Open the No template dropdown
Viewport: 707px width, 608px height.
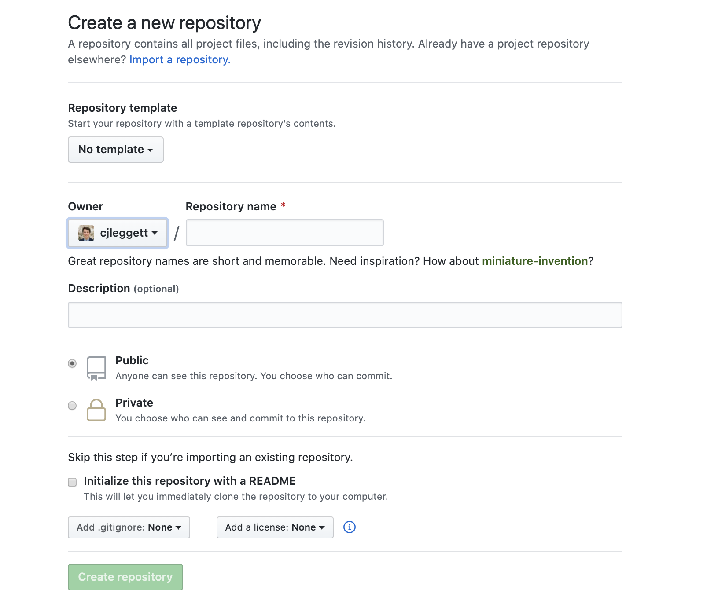click(x=116, y=150)
